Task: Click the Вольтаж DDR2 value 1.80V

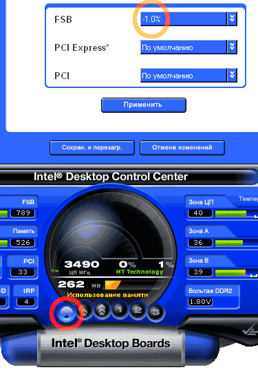Action: 200,302
